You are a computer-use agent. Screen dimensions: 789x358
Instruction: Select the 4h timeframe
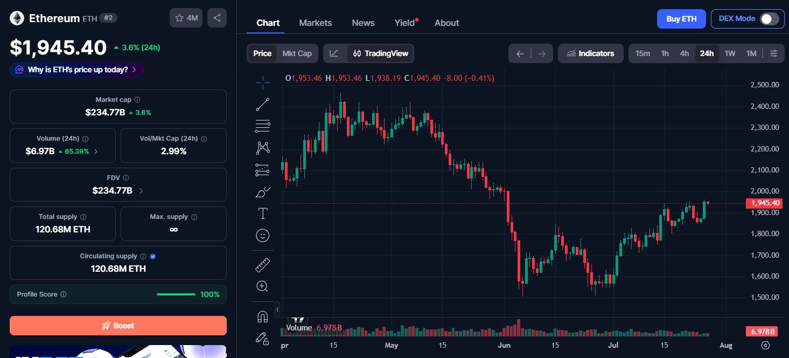click(x=685, y=53)
